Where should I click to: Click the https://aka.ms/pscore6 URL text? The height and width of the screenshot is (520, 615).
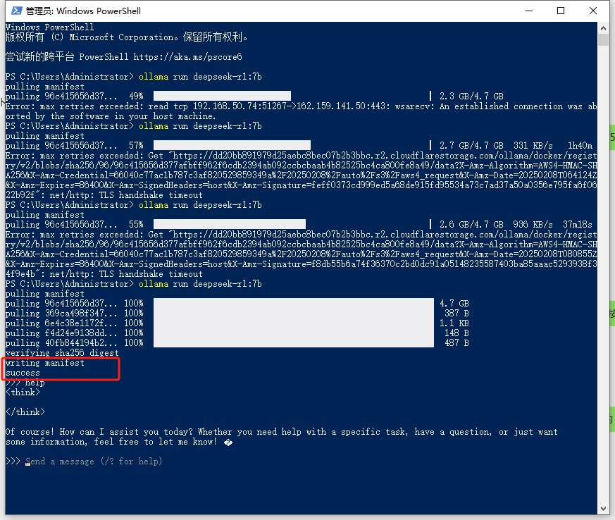tap(187, 57)
